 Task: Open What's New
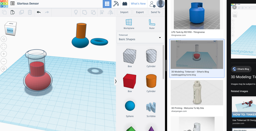click(x=138, y=4)
